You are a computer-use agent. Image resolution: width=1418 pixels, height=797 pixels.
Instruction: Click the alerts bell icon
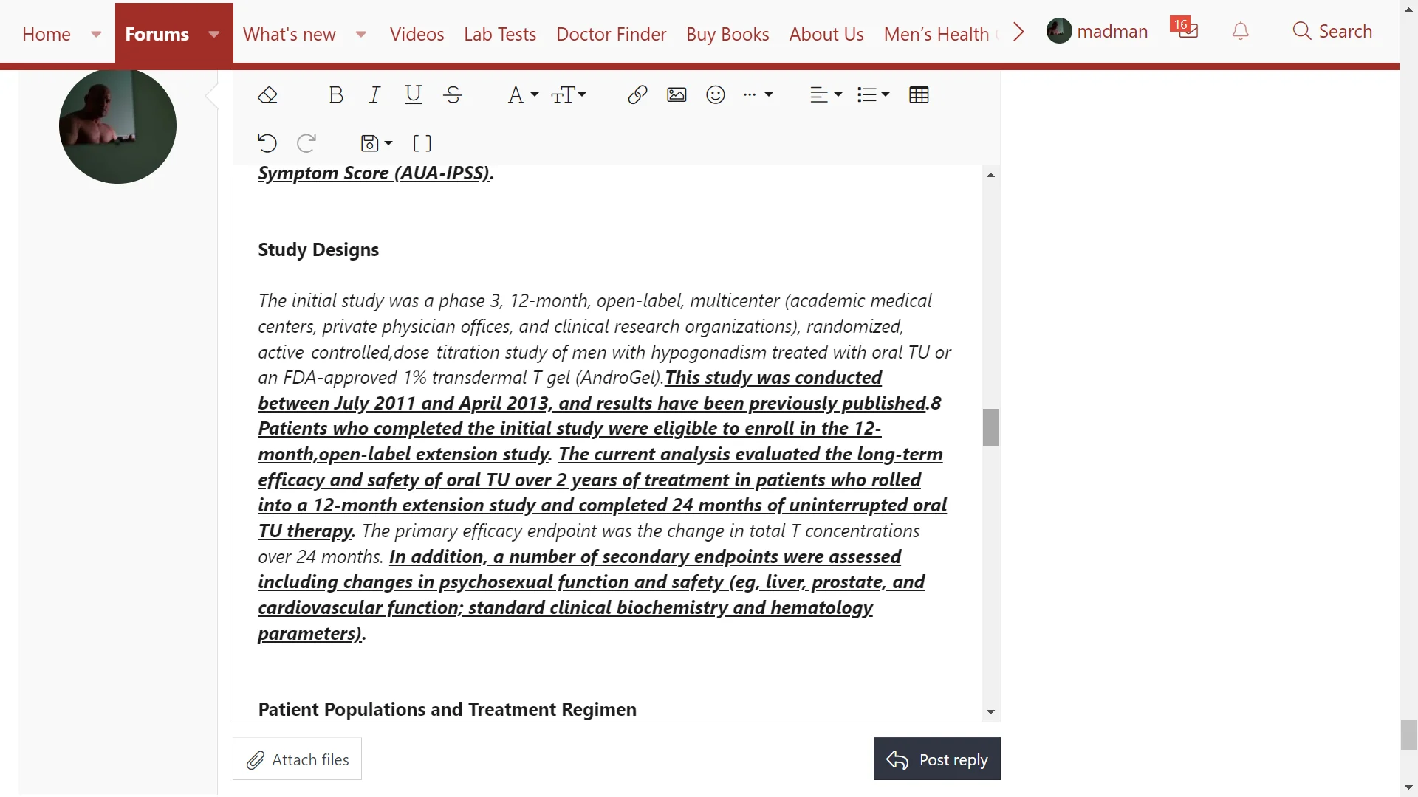[1241, 31]
